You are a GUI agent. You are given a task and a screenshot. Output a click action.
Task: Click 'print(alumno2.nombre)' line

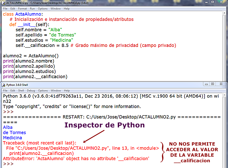click(x=28, y=61)
